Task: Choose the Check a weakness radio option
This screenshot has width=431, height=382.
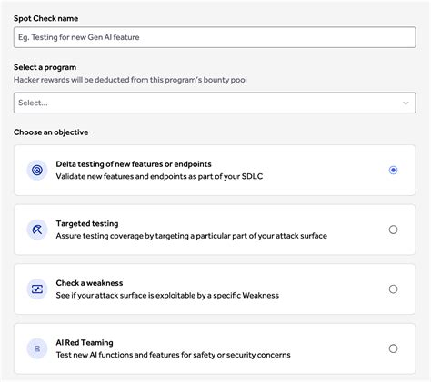Action: (393, 289)
